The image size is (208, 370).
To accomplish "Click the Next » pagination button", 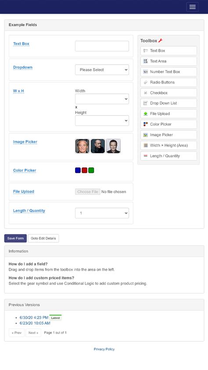I will point(33,333).
